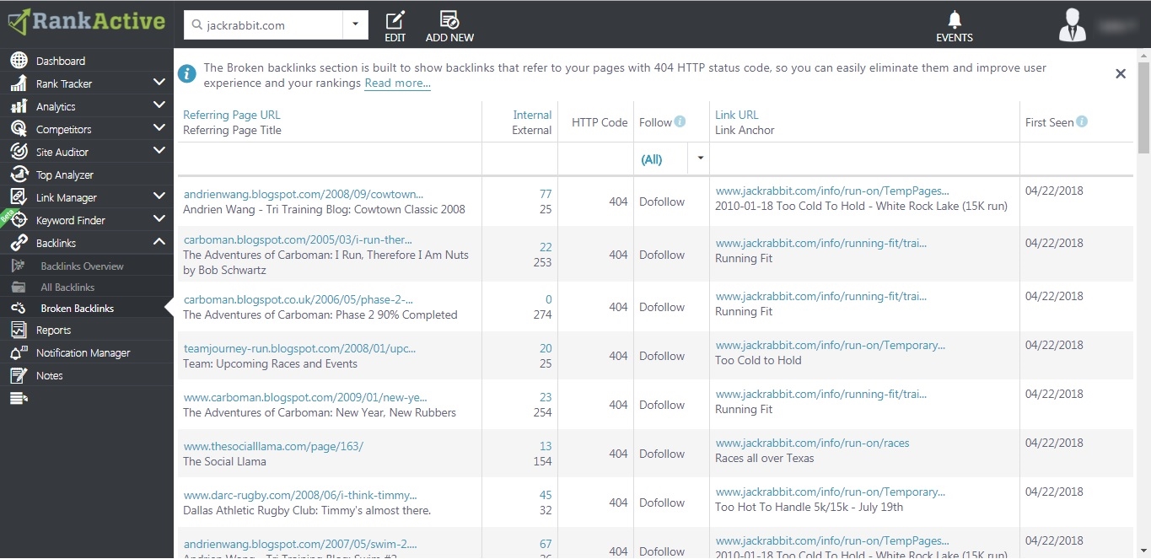Open www.jackrabbit.com/info/run-on/races link
Screen dimensions: 1151x559
pyautogui.click(x=812, y=443)
